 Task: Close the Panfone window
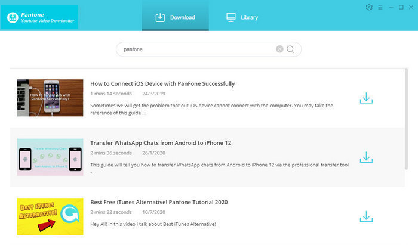(x=411, y=7)
